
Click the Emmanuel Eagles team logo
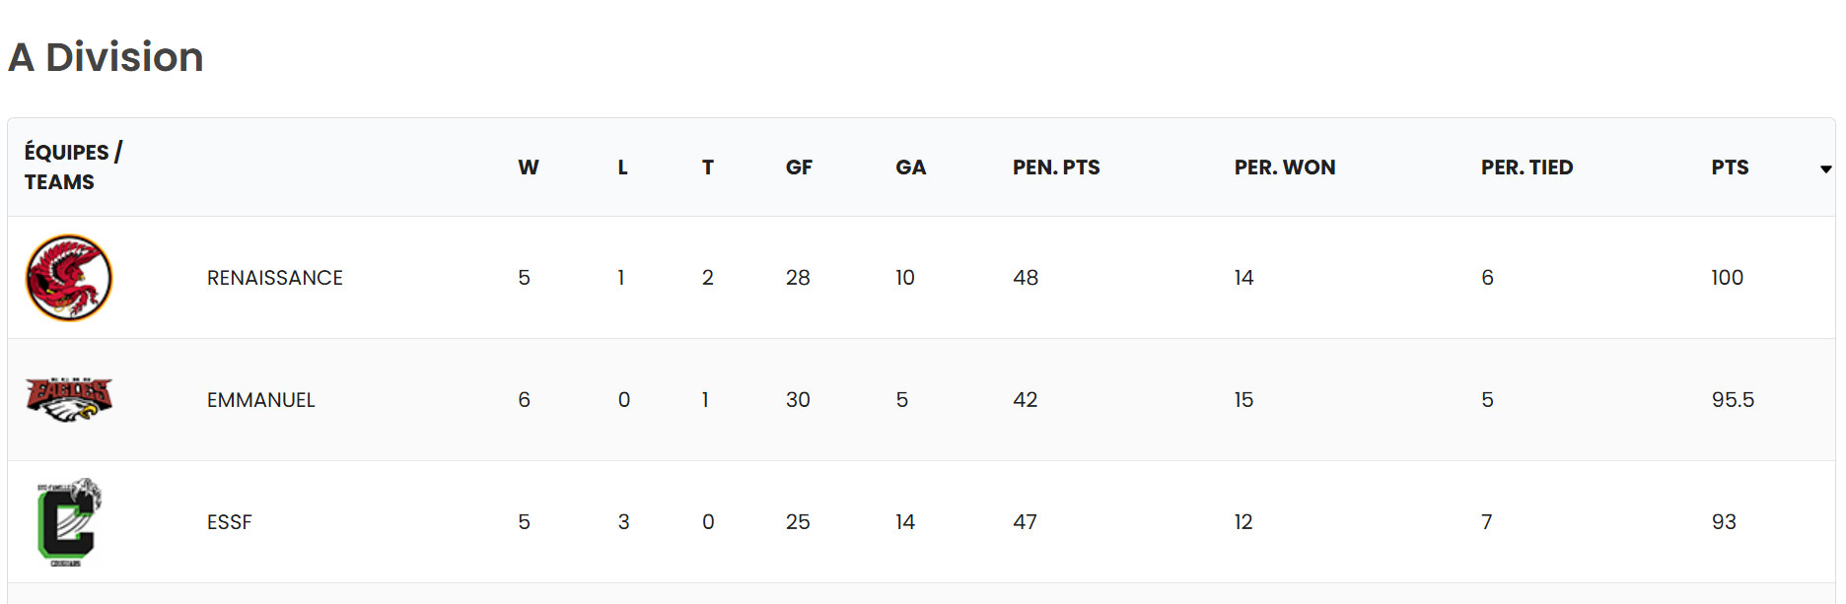[x=69, y=399]
